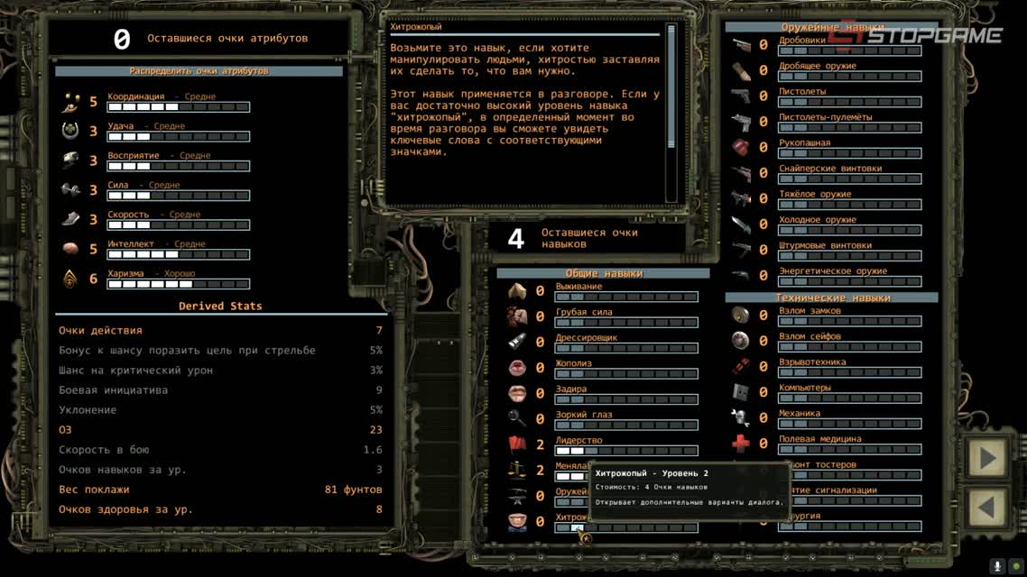
Task: Click the Координация attribute icon
Action: (70, 101)
